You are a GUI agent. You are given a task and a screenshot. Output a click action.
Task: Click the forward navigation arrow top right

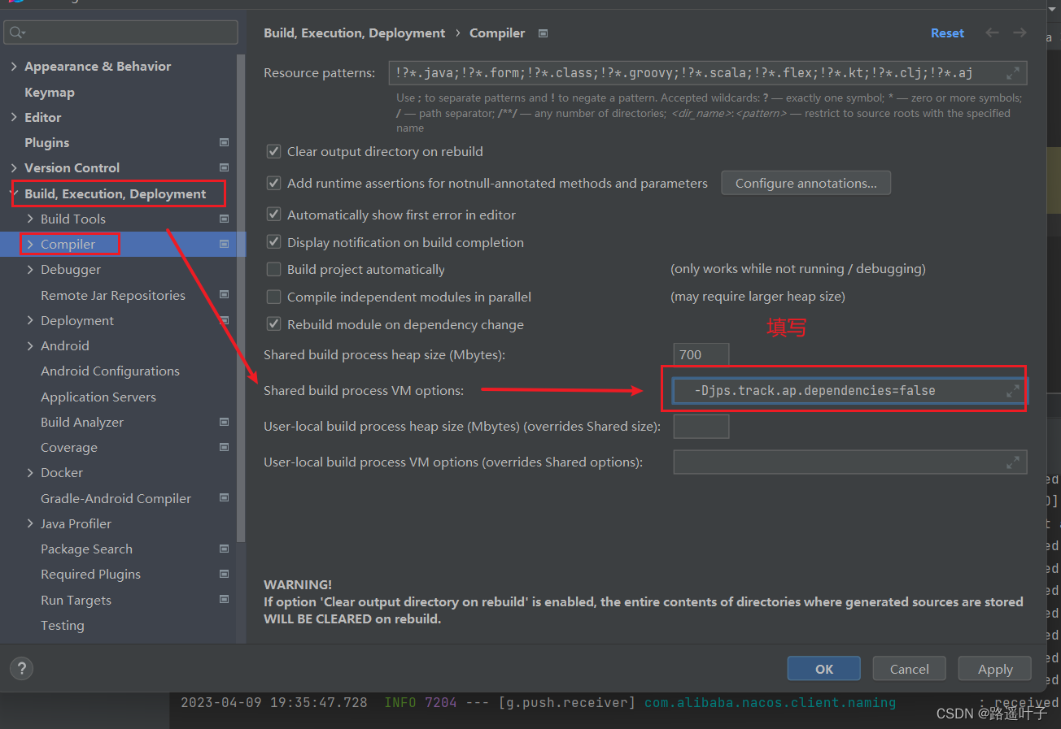[x=1019, y=33]
